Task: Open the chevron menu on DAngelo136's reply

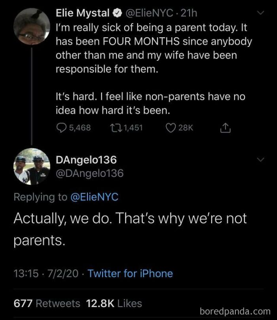Action: (x=261, y=159)
